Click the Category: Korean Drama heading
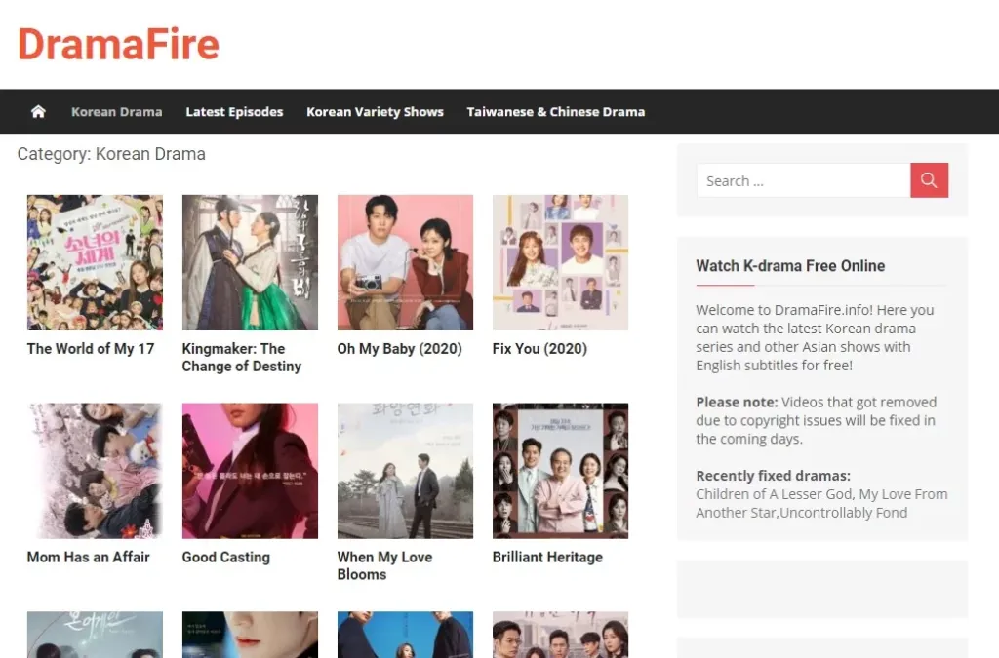Screen dimensions: 999x658 point(111,154)
